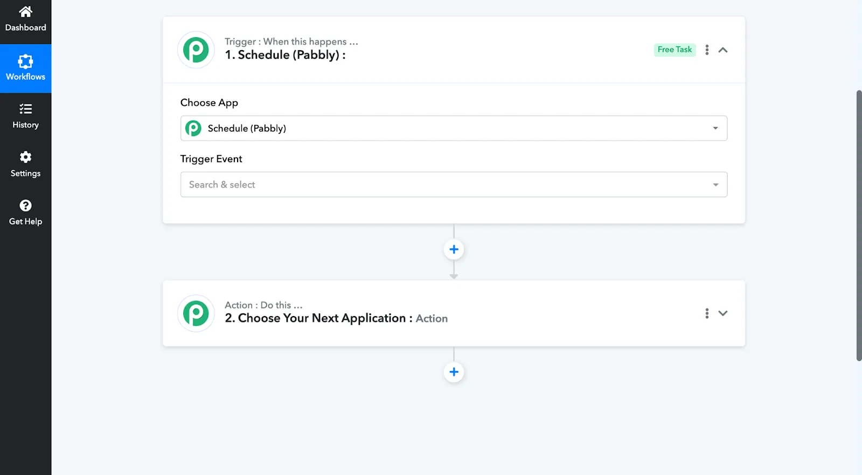
Task: Open the History page in sidebar
Action: coord(25,116)
